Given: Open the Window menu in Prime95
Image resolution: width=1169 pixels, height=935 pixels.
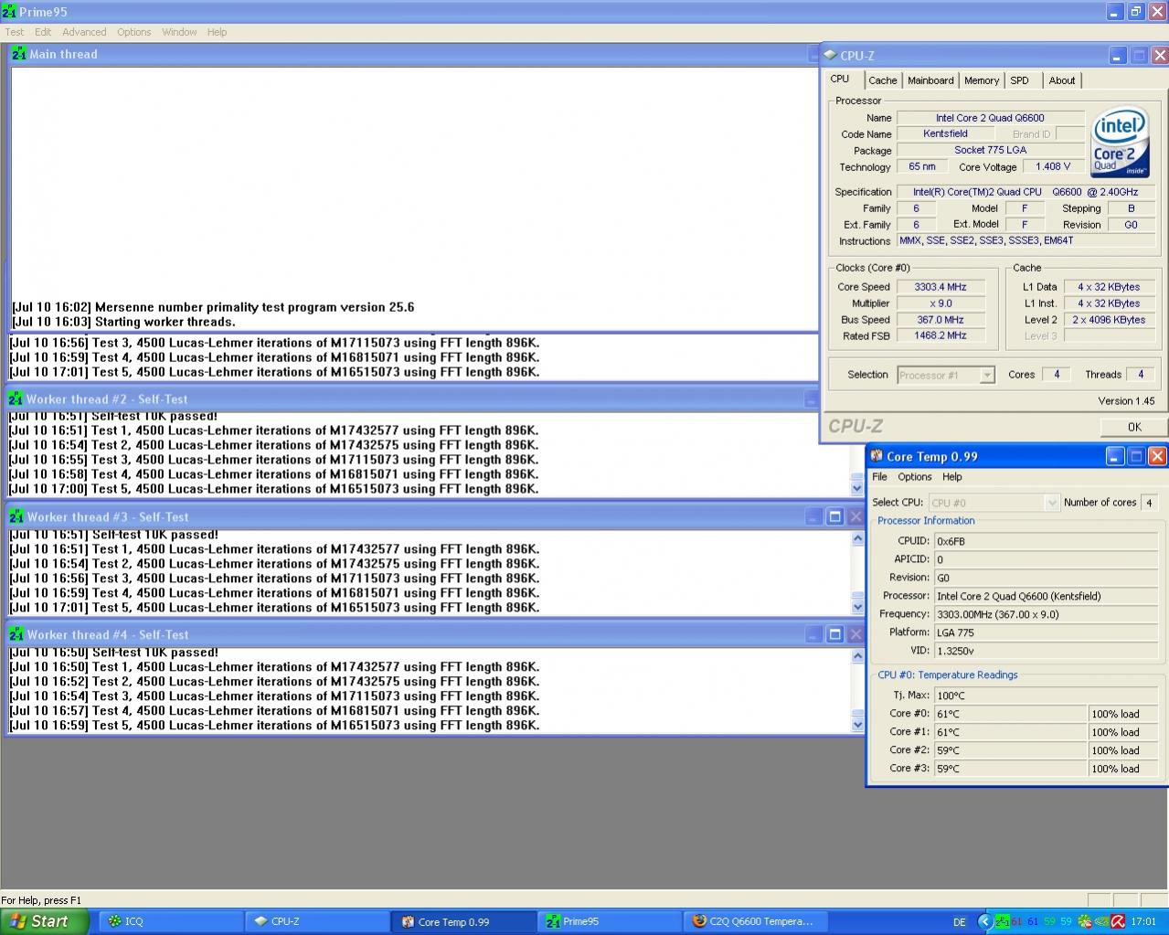Looking at the screenshot, I should pos(179,32).
